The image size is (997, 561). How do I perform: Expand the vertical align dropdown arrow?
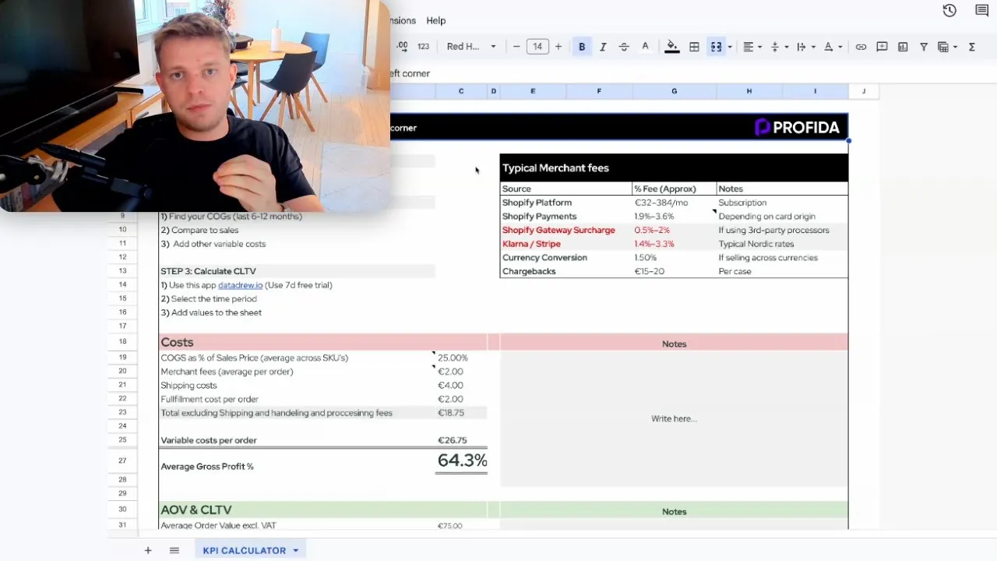[786, 47]
